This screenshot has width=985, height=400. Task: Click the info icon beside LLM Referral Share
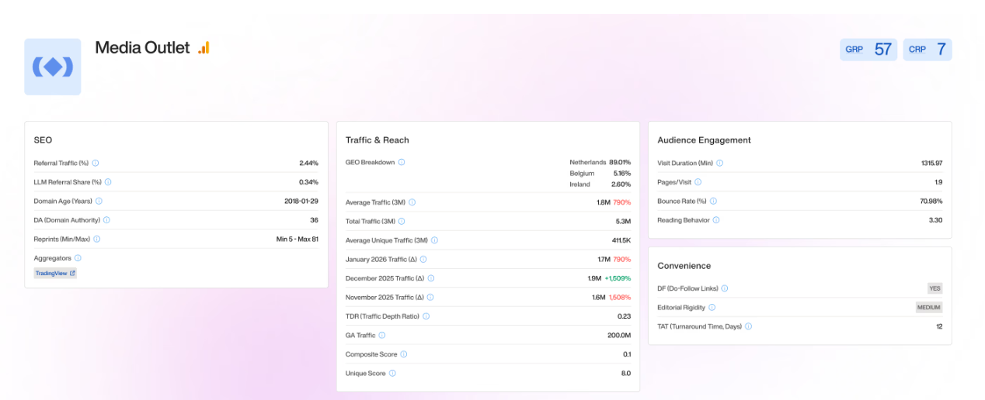click(x=108, y=182)
